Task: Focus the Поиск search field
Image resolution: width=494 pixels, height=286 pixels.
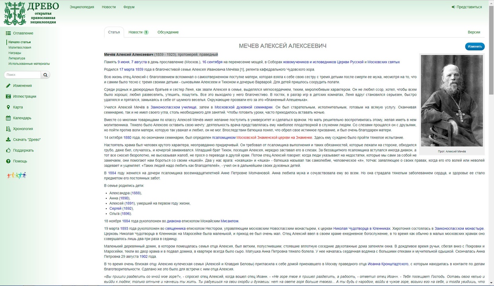Action: pyautogui.click(x=23, y=75)
